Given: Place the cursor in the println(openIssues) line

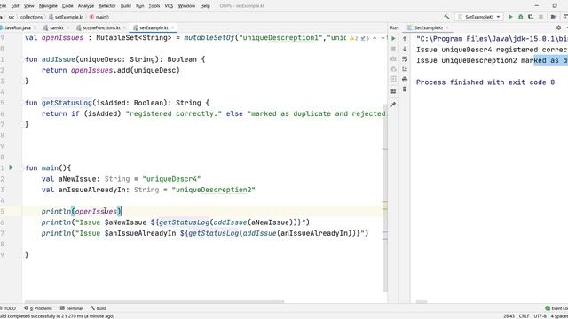Looking at the screenshot, I should pos(82,211).
